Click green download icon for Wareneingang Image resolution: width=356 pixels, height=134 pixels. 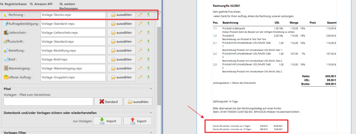(148, 68)
